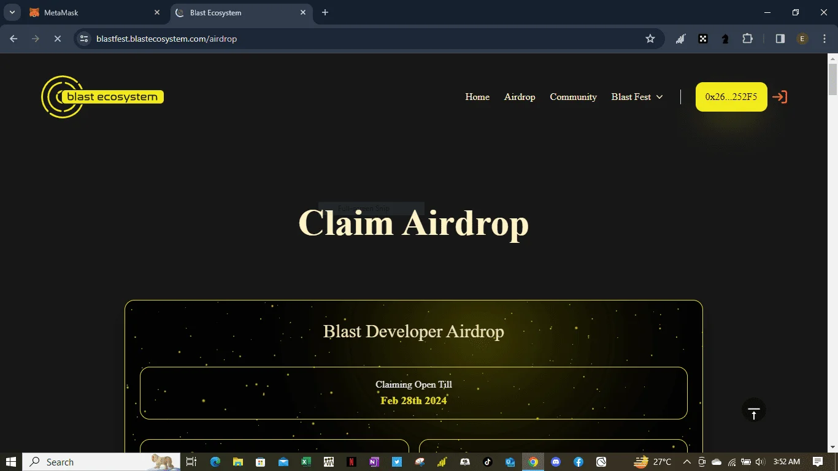Open Outlook from taskbar
This screenshot has height=471, width=838.
(510, 462)
